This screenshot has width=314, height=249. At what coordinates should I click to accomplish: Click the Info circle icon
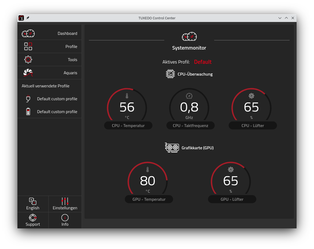coord(65,218)
